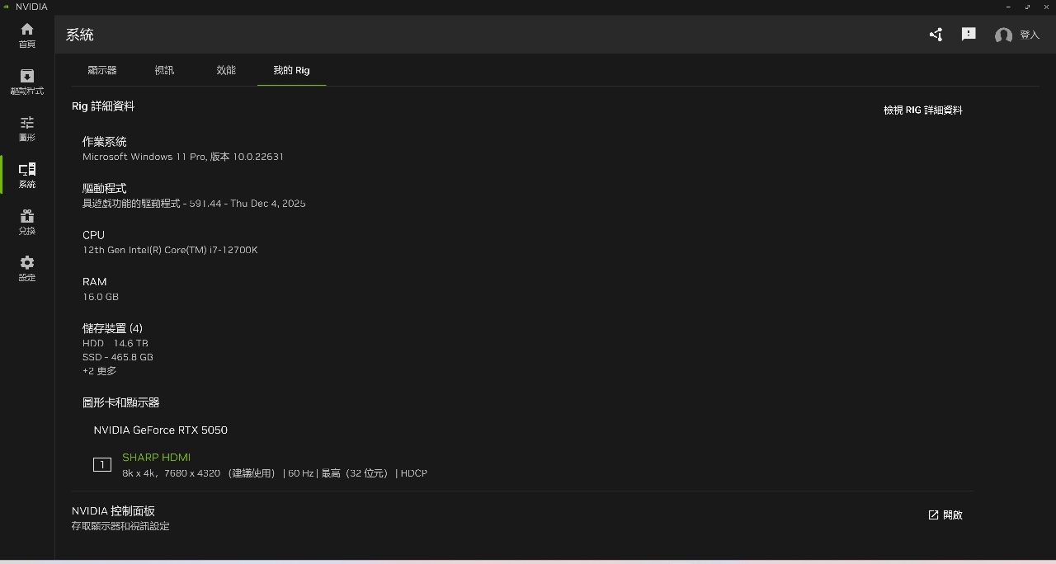Open the 圖形 graphics sliders icon
Screen dimensions: 1056x564
[x=27, y=129]
